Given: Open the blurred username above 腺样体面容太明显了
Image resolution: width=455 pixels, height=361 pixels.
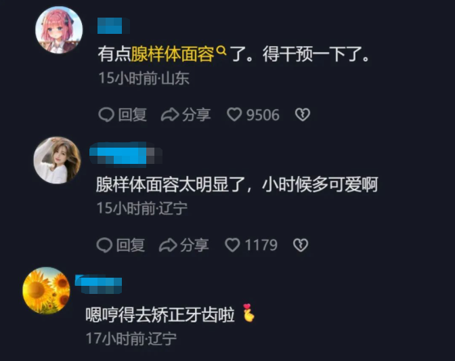Looking at the screenshot, I should tap(126, 154).
